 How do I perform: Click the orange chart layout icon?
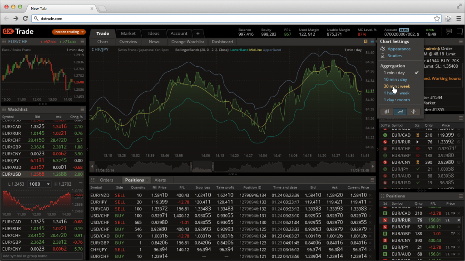point(366,41)
